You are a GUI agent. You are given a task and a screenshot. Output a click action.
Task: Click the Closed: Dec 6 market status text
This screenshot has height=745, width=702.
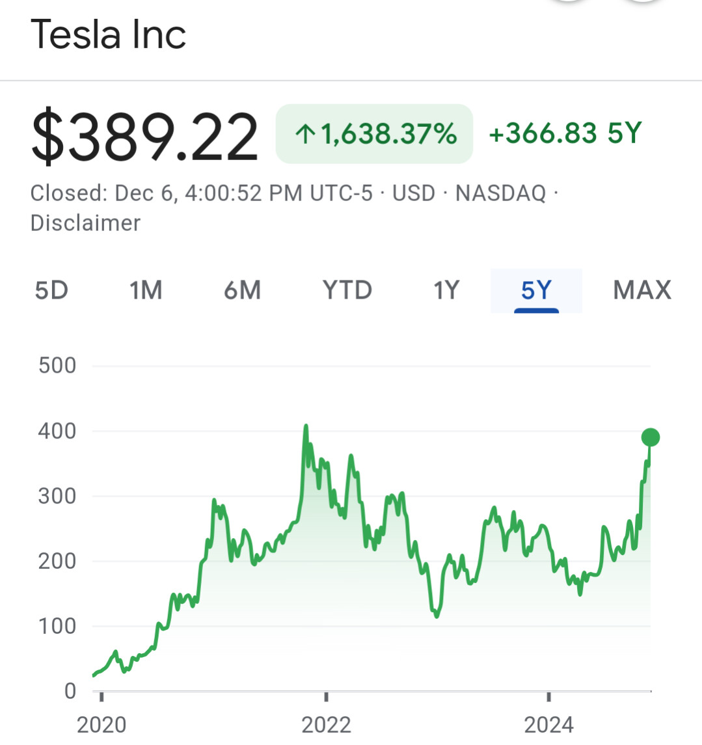(x=202, y=193)
